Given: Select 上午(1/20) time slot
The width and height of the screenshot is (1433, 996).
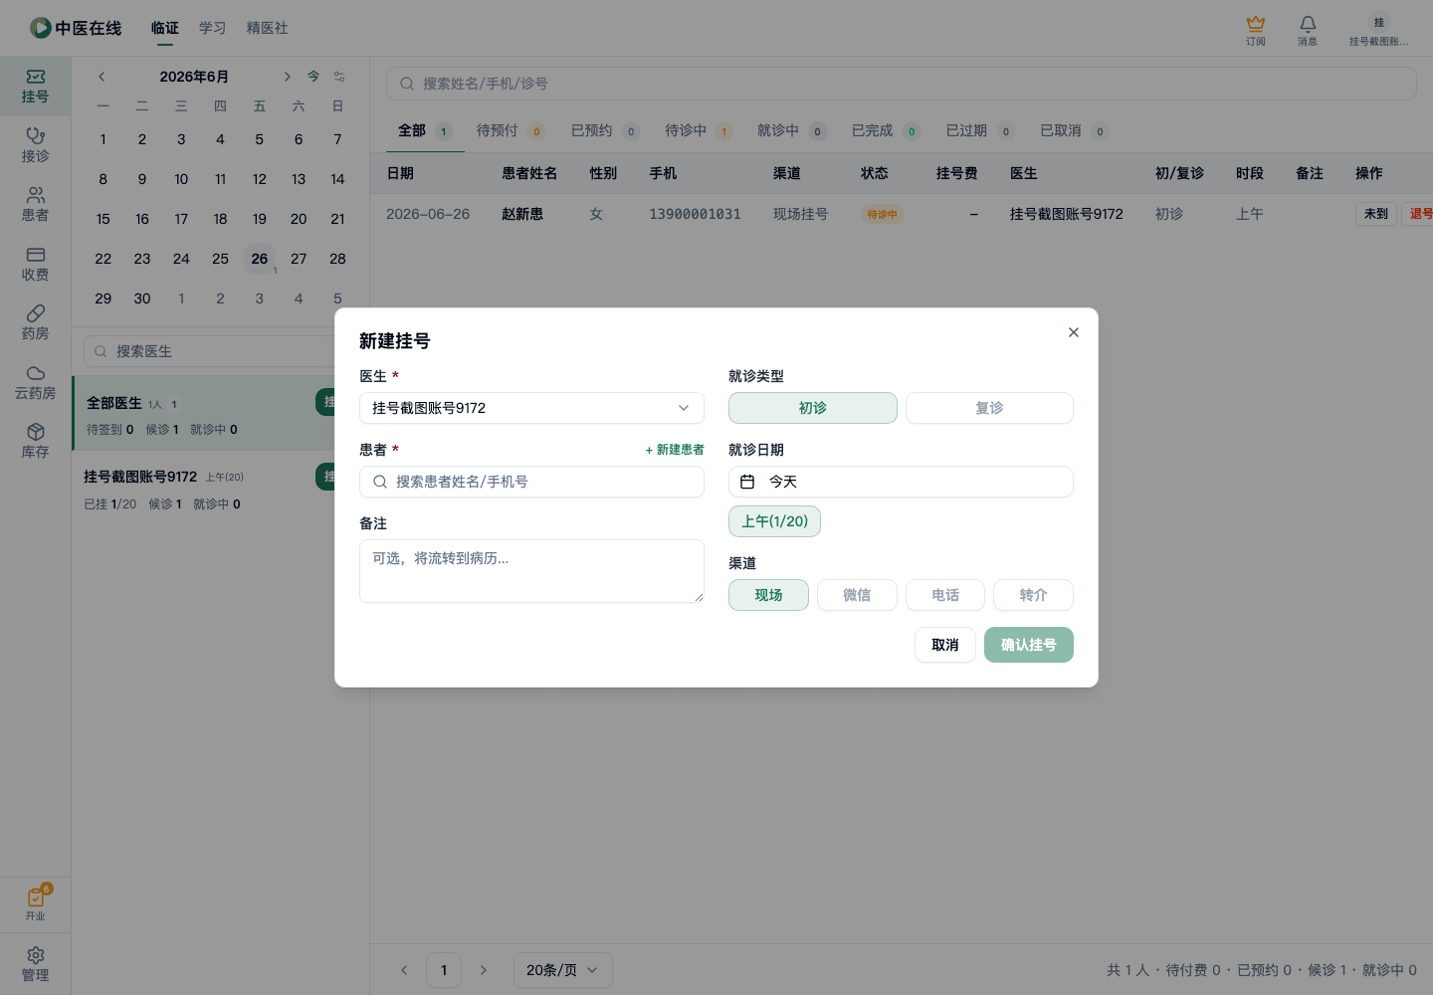Looking at the screenshot, I should 774,521.
